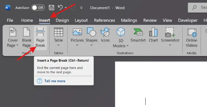Click the Save floppy disk icon
This screenshot has height=107, width=207.
[x=51, y=8]
